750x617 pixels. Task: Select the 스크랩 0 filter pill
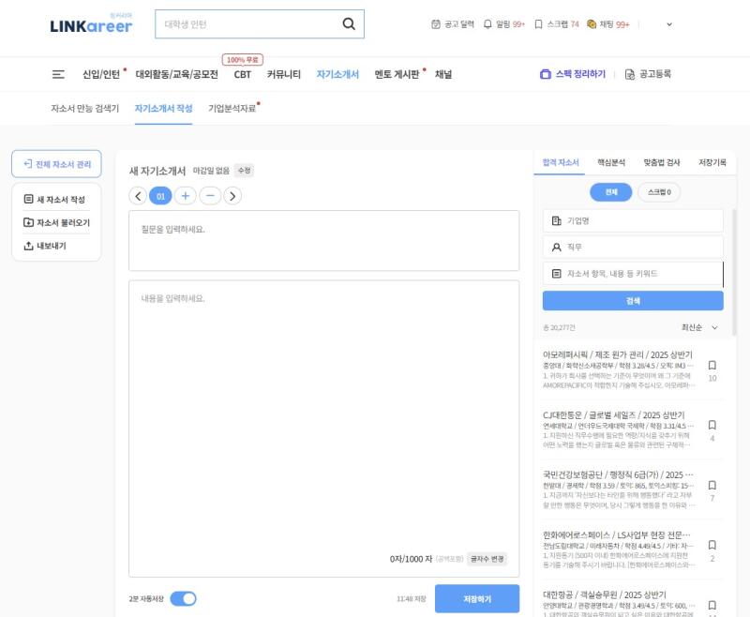coord(659,192)
